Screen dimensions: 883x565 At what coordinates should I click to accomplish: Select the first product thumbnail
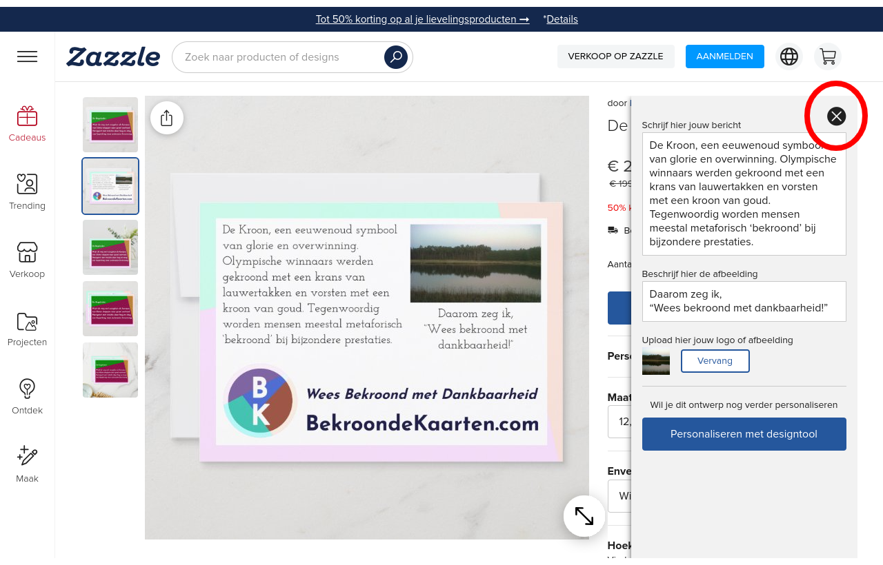pos(110,125)
